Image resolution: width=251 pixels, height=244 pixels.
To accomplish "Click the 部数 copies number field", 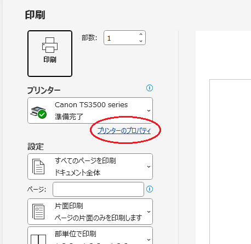I will pyautogui.click(x=124, y=38).
